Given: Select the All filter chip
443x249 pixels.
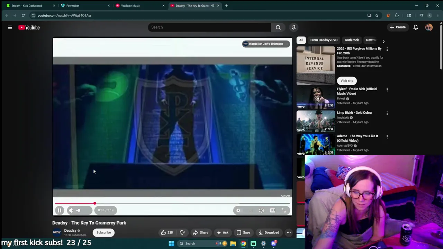Looking at the screenshot, I should [301, 40].
